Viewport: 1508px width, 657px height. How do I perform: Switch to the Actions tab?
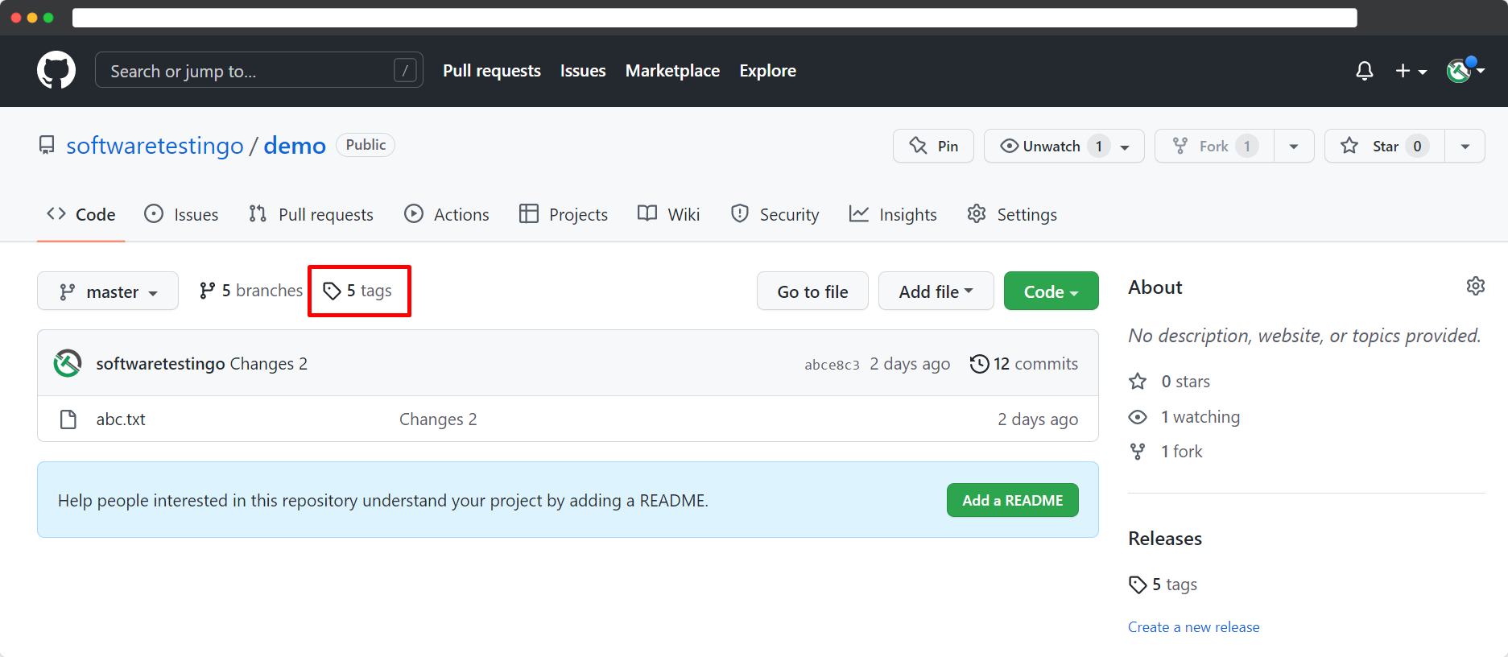pyautogui.click(x=447, y=214)
